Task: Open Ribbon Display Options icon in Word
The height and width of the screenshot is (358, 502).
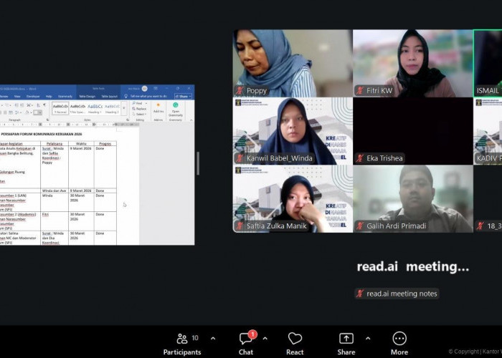Action: click(155, 89)
